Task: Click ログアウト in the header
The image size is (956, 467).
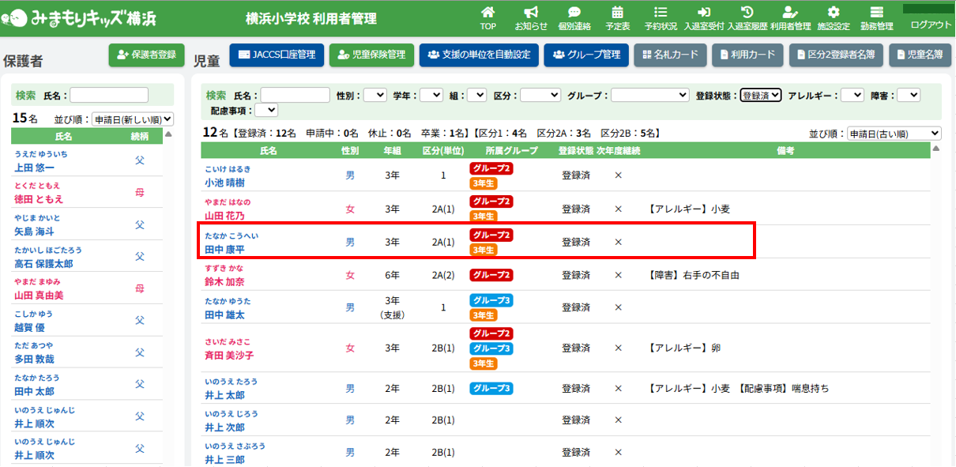Action: point(931,24)
